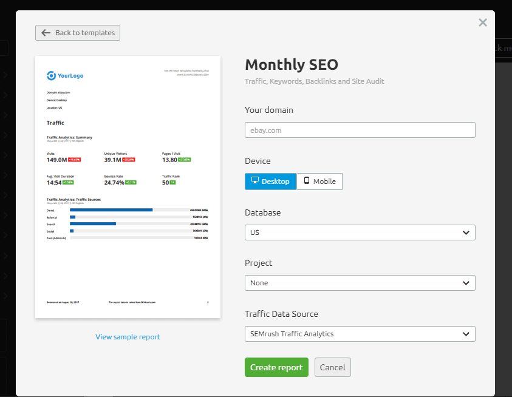Switch device to Mobile
512x397 pixels.
[319, 182]
